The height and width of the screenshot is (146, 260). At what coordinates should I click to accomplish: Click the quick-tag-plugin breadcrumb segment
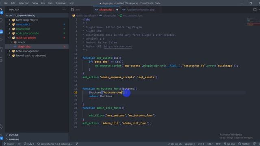[x=86, y=15]
